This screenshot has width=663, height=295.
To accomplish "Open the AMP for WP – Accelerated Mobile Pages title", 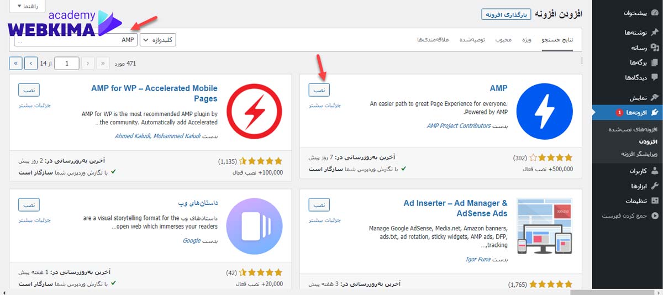I will click(154, 93).
